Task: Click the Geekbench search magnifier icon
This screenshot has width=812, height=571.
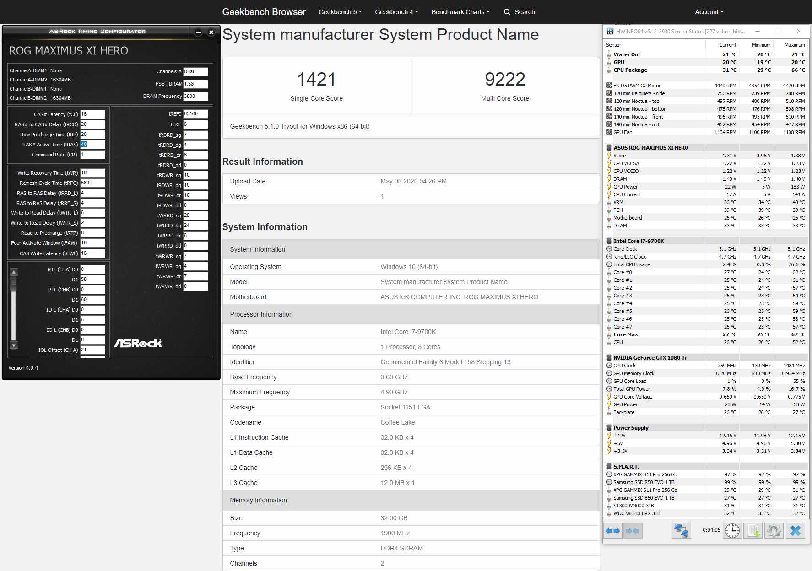Action: (x=507, y=12)
